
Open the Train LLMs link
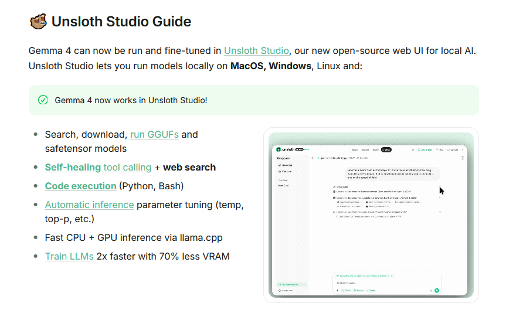click(x=69, y=257)
